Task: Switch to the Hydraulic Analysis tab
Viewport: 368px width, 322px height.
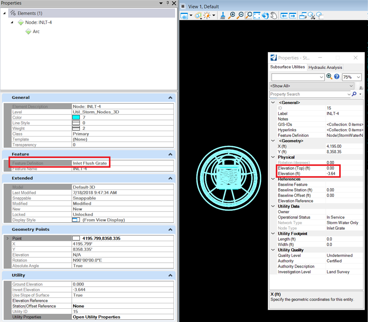Action: tap(325, 67)
